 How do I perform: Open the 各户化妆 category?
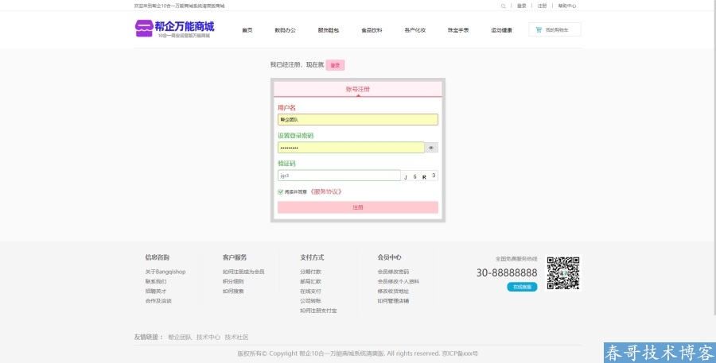click(415, 30)
